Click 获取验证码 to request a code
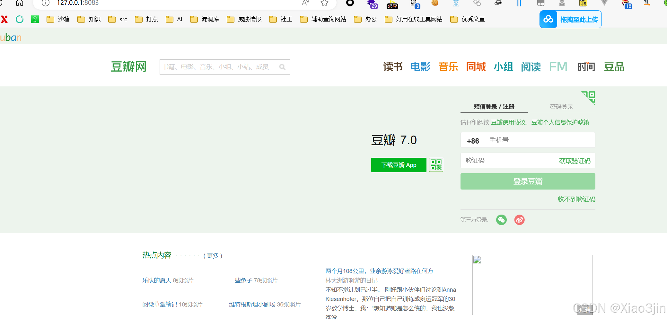667x319 pixels. [575, 161]
